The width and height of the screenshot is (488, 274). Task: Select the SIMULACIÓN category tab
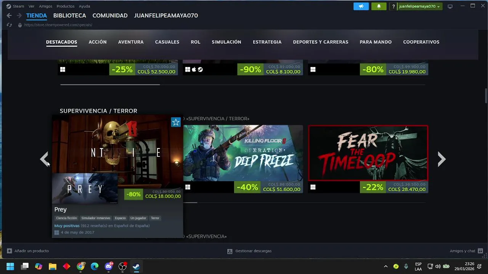[x=226, y=42]
